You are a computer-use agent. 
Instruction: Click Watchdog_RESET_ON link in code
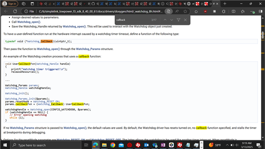[x=46, y=101]
